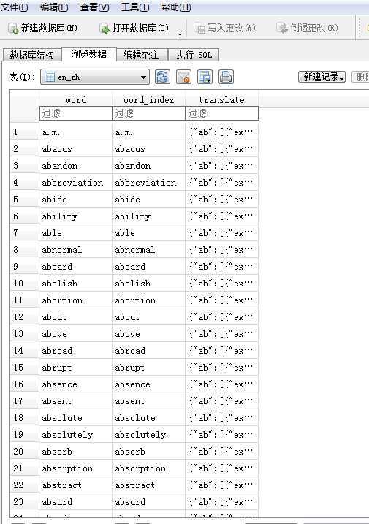Click the filter field under word_index column
Viewport: 369px width, 524px height.
(x=149, y=113)
